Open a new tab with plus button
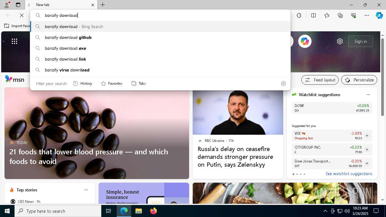Viewport: 386px width, 217px height. pos(103,5)
